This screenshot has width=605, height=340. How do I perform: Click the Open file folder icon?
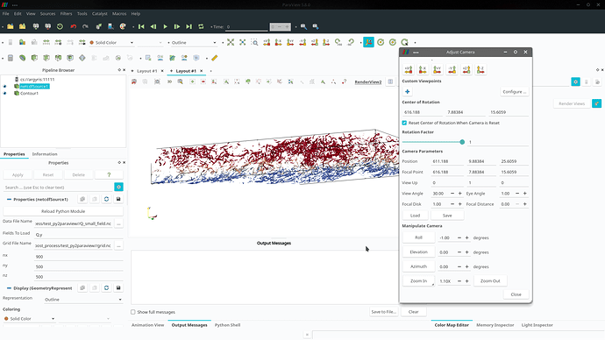coord(11,26)
